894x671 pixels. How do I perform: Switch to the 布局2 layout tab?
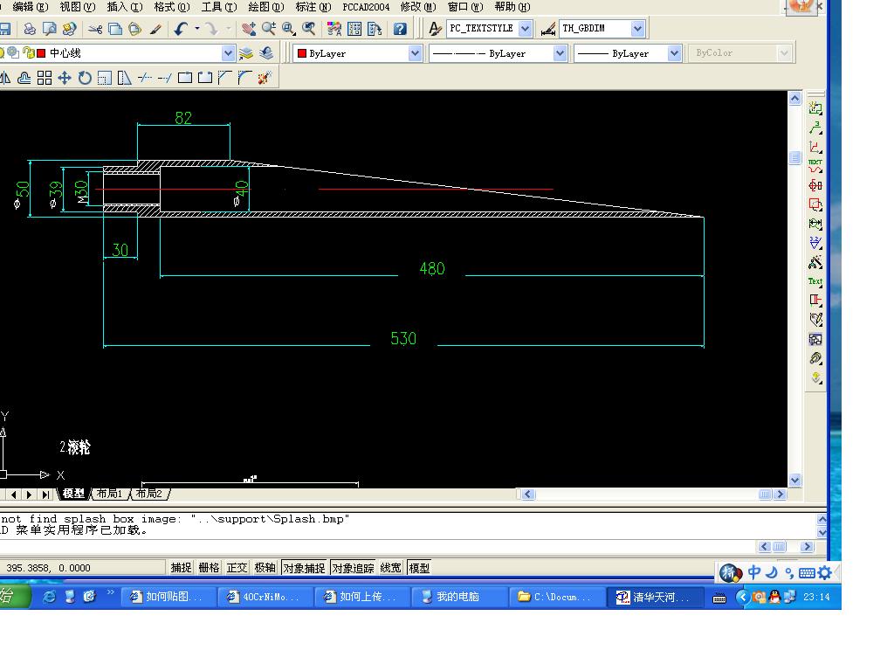(148, 494)
